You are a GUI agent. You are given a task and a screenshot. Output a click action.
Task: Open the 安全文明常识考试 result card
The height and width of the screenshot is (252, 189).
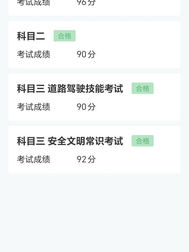click(94, 150)
